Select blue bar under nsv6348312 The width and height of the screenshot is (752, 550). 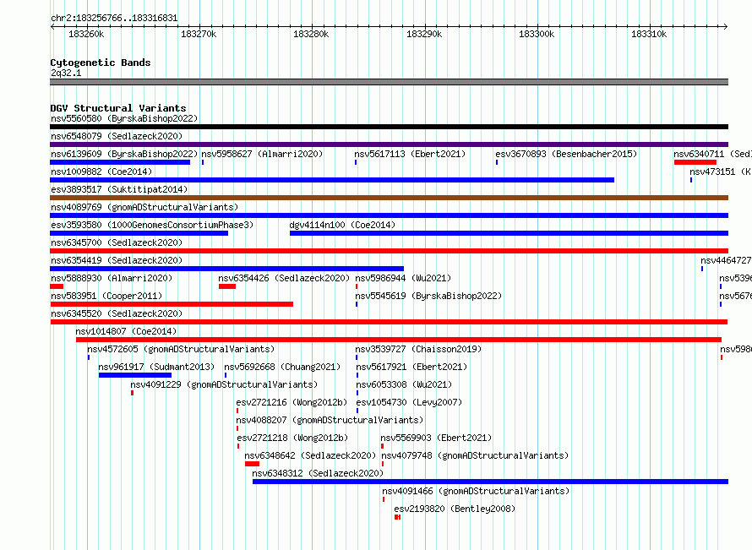(491, 482)
